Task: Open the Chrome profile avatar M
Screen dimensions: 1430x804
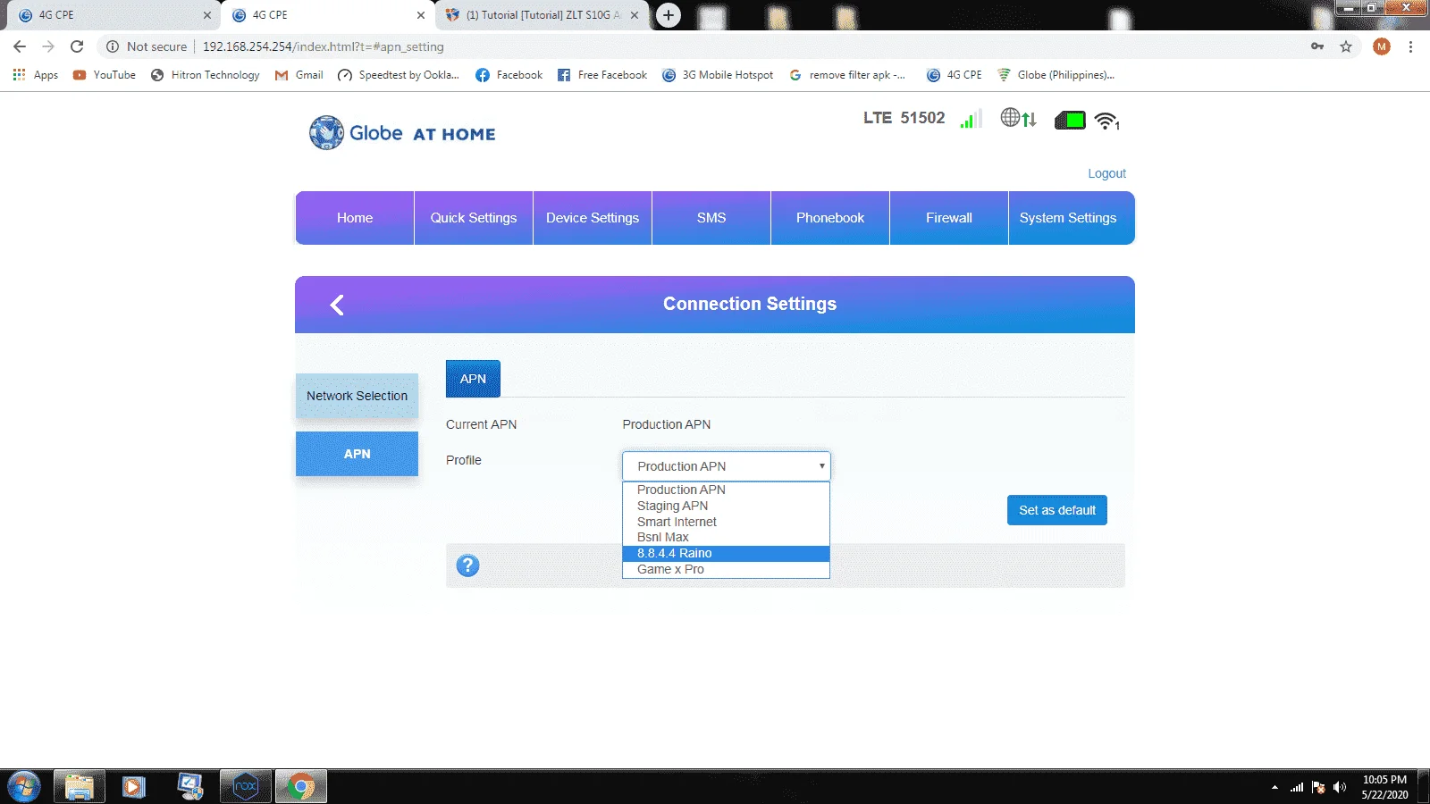Action: pos(1382,46)
